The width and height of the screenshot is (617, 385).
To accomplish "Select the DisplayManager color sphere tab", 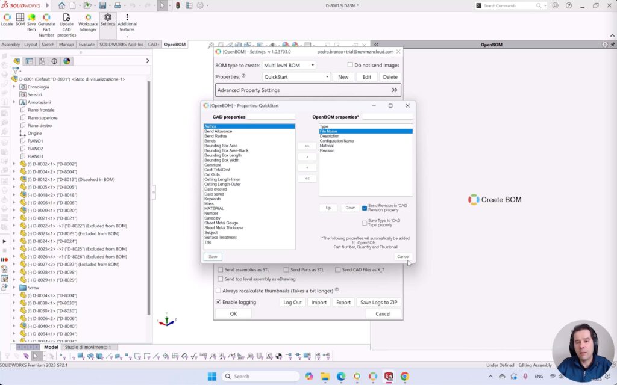I will pos(67,61).
